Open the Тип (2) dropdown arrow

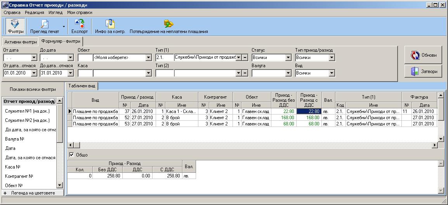[239, 73]
